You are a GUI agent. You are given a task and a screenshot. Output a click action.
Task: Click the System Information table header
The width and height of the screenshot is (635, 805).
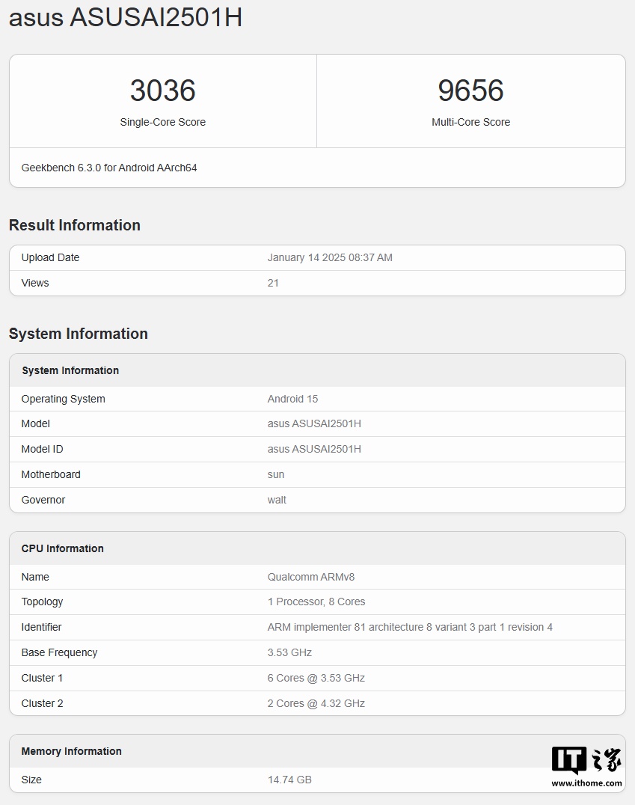tap(70, 370)
